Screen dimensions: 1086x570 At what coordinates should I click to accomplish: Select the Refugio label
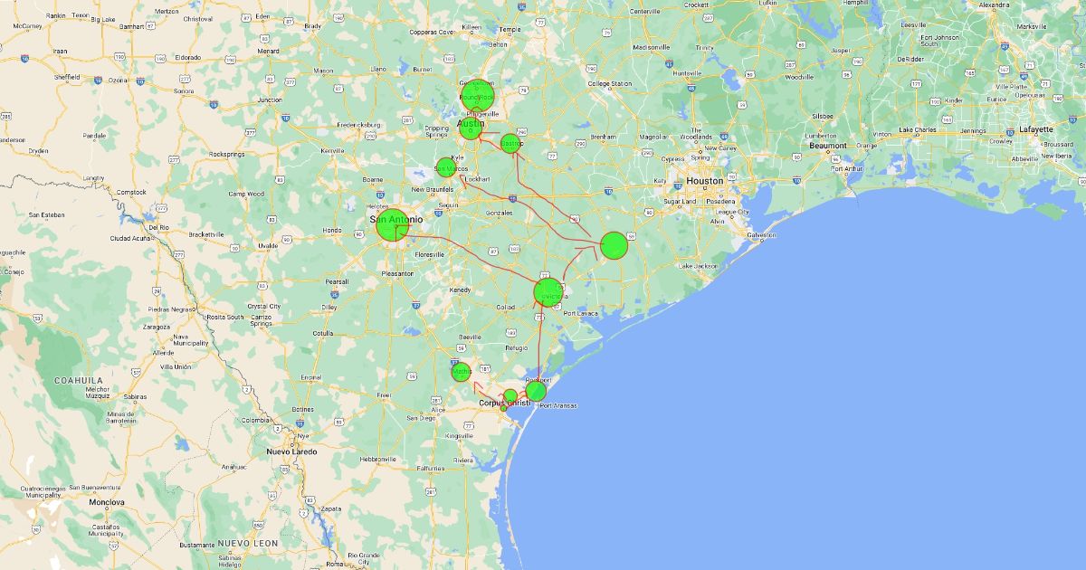pyautogui.click(x=516, y=347)
